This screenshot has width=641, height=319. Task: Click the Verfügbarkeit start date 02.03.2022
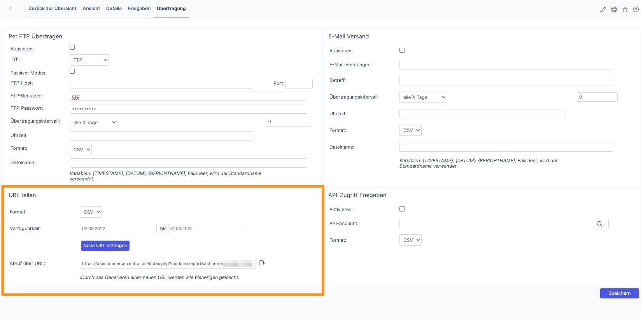(x=118, y=229)
